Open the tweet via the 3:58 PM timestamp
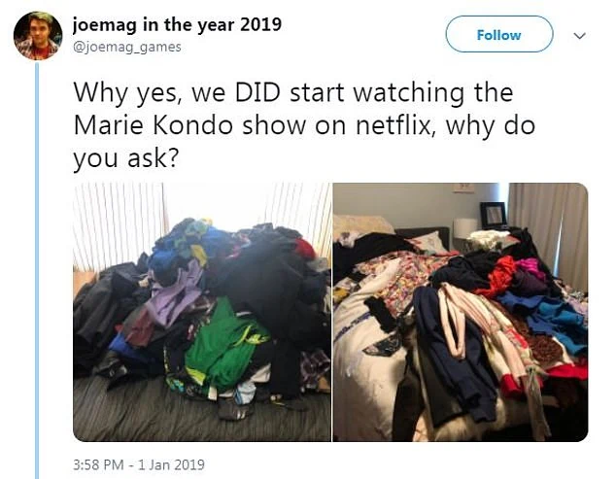Image resolution: width=616 pixels, height=479 pixels. tap(98, 464)
